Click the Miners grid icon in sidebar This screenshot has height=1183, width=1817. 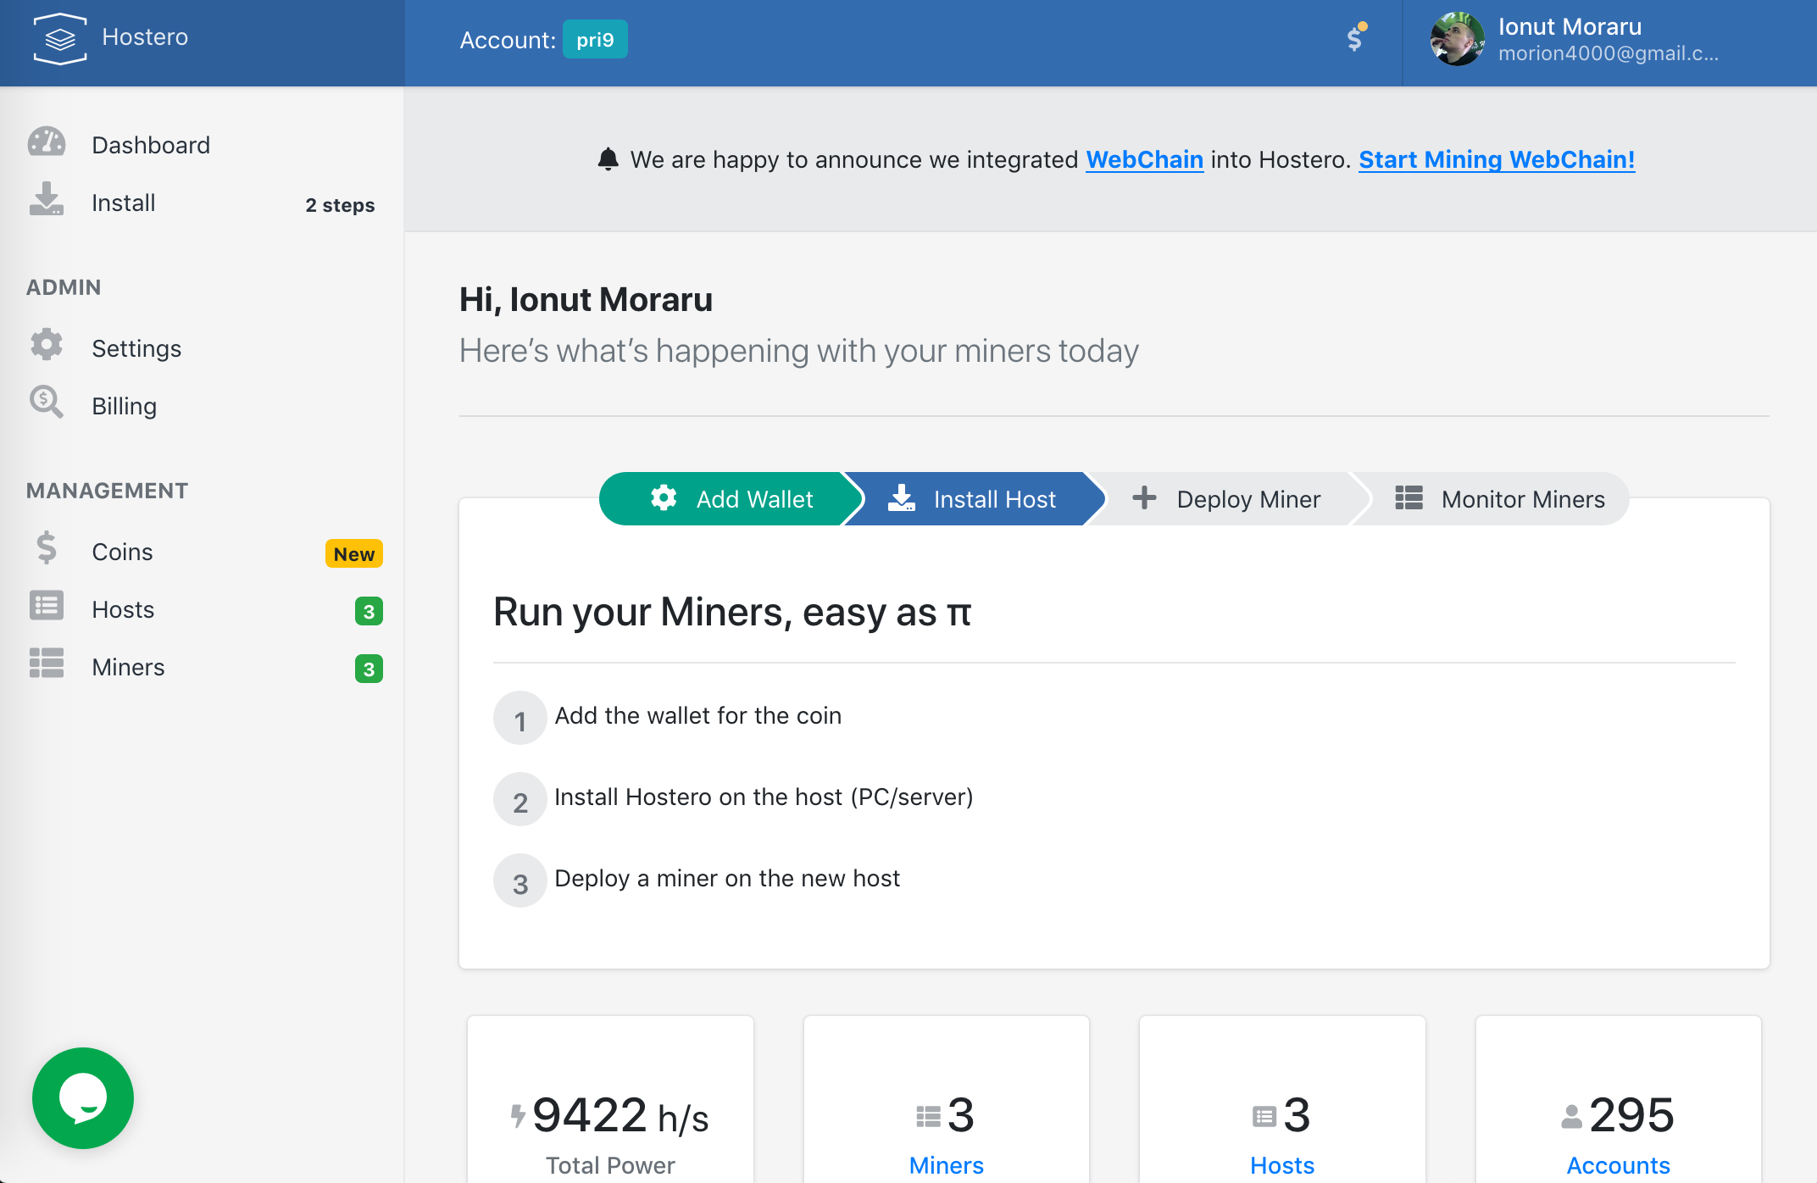[x=47, y=664]
